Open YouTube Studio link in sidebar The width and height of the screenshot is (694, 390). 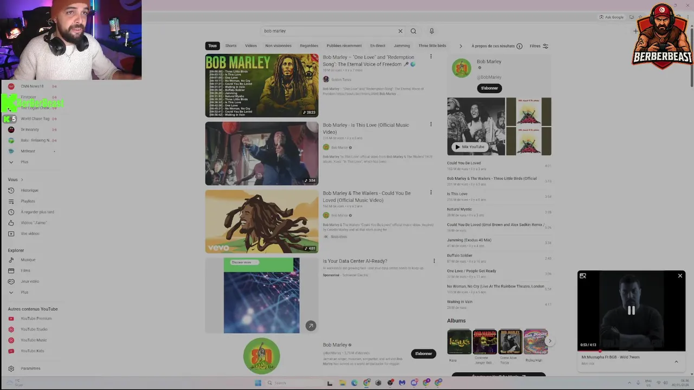(34, 329)
